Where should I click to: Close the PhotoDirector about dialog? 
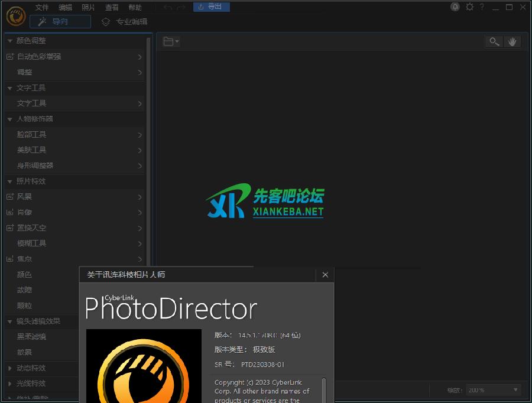pos(325,275)
